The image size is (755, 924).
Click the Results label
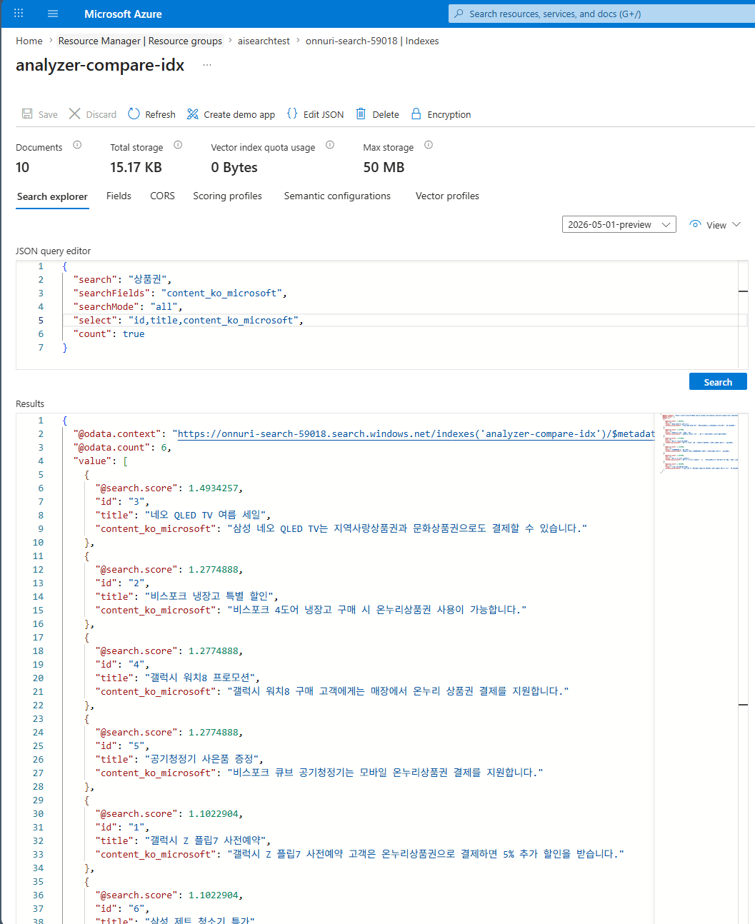click(30, 403)
